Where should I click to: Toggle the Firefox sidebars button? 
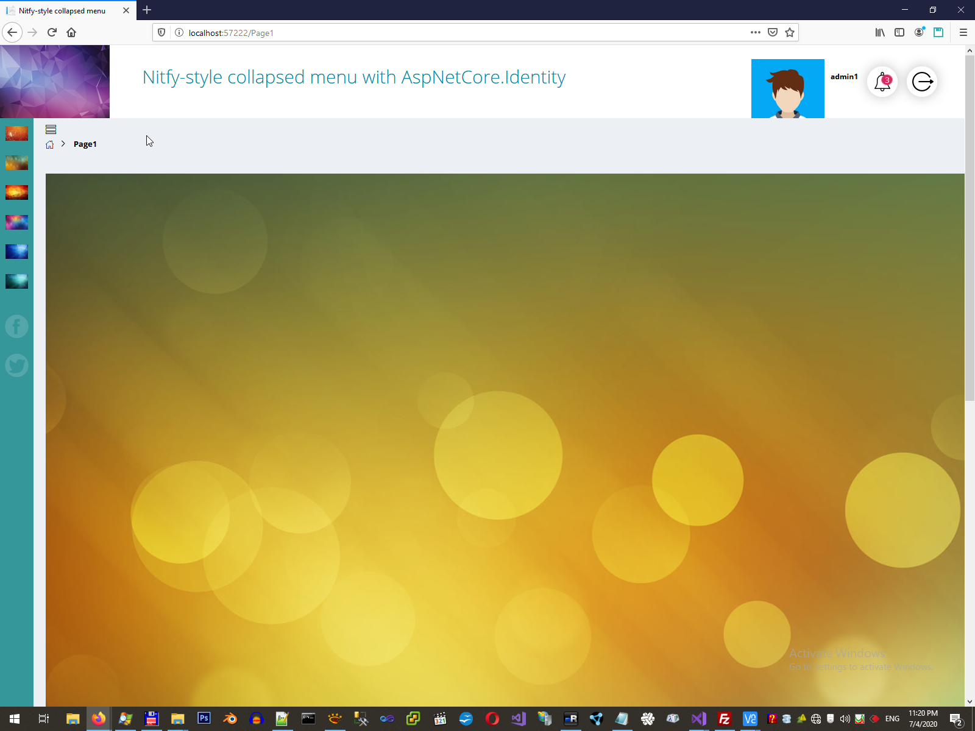(899, 32)
